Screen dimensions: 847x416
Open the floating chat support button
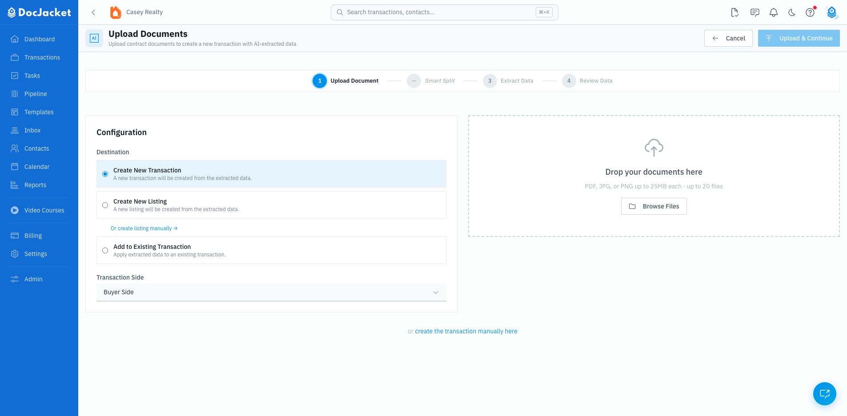(x=825, y=394)
